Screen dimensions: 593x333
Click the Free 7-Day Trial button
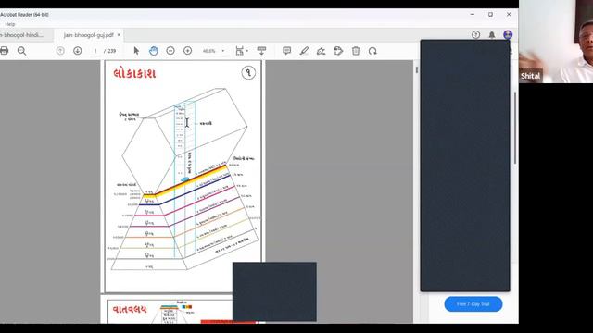pos(473,304)
